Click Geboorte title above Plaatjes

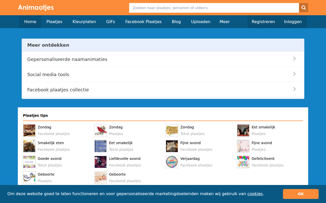[46, 174]
